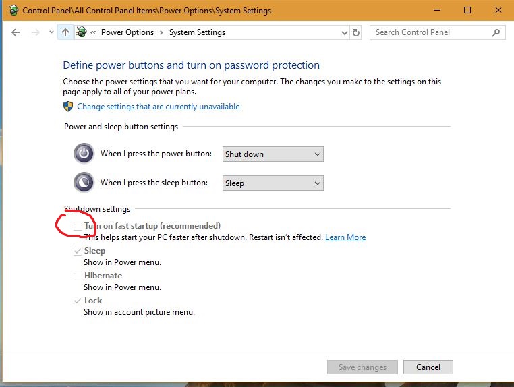Click the sleep button moon icon
The height and width of the screenshot is (387, 514).
click(x=84, y=182)
